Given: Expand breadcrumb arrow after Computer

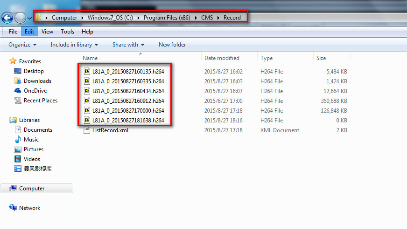Looking at the screenshot, I should pyautogui.click(x=83, y=18).
